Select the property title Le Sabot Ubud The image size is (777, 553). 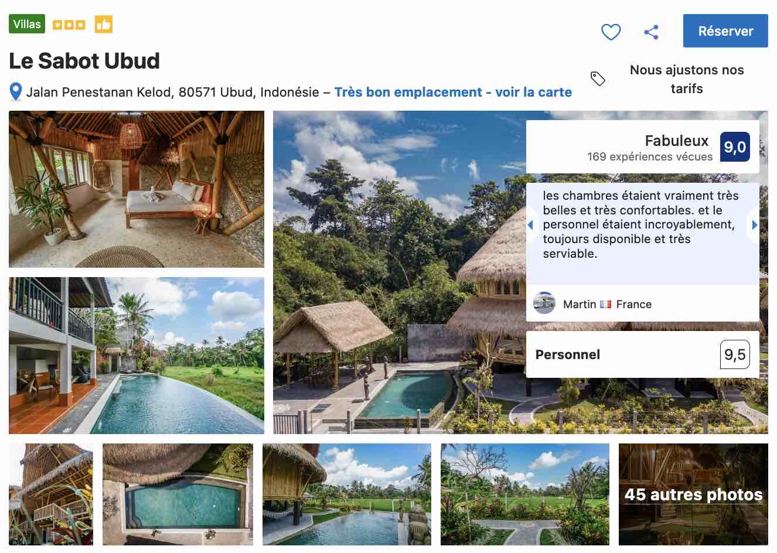click(84, 60)
